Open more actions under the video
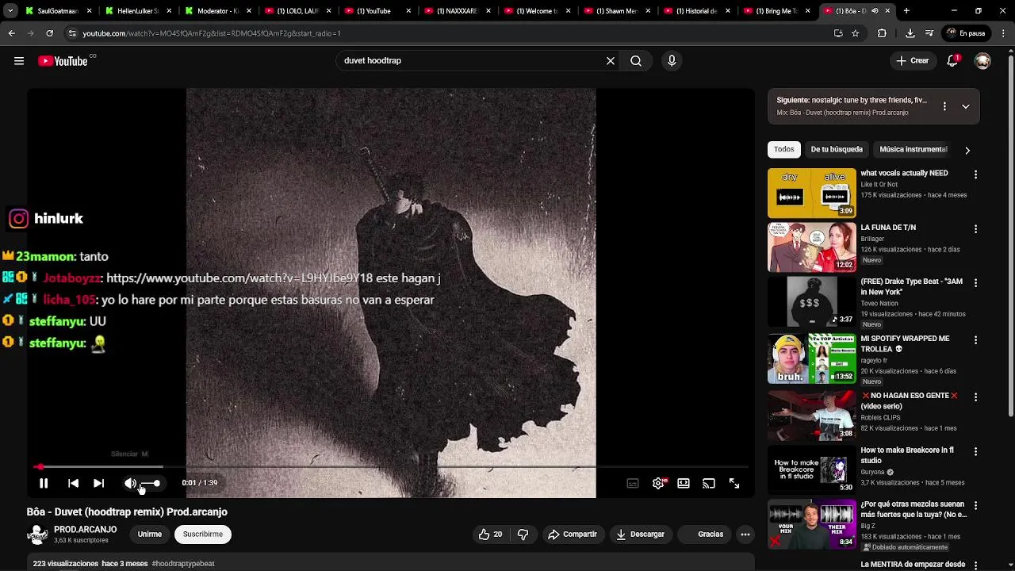This screenshot has height=571, width=1015. click(x=745, y=535)
